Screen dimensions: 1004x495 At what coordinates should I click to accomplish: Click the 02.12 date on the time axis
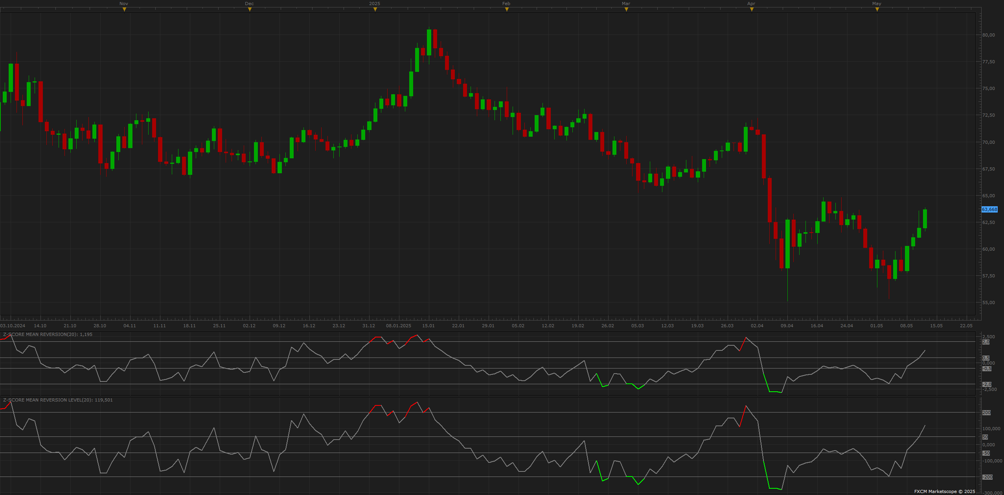(249, 326)
